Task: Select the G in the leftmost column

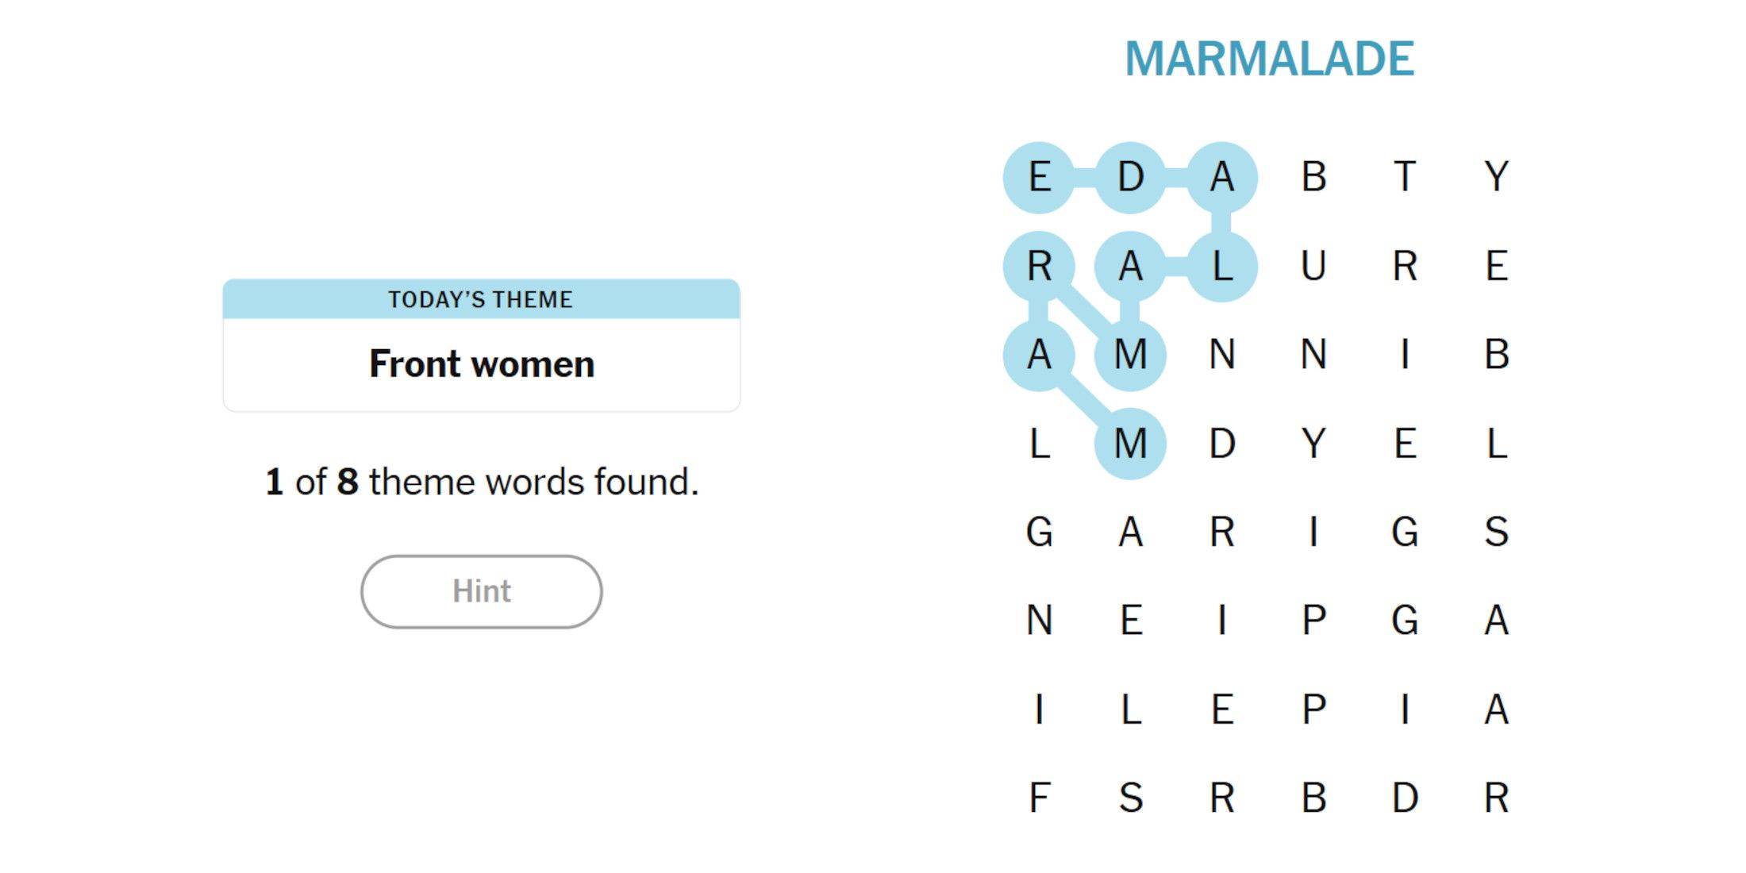Action: (1039, 532)
